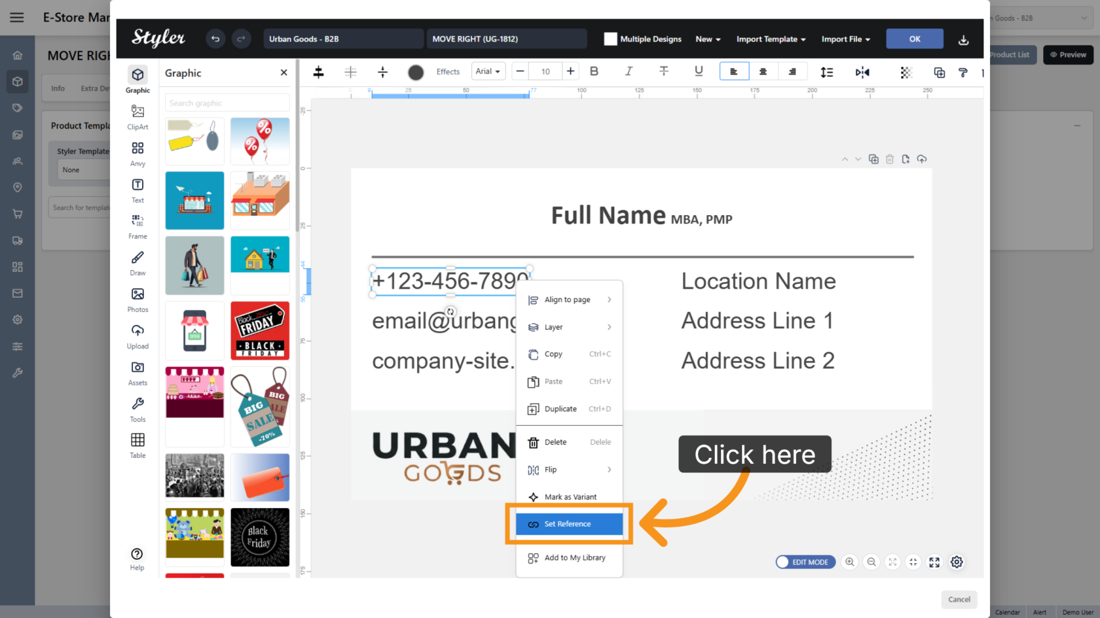
Task: Click the undo arrow icon
Action: click(215, 39)
